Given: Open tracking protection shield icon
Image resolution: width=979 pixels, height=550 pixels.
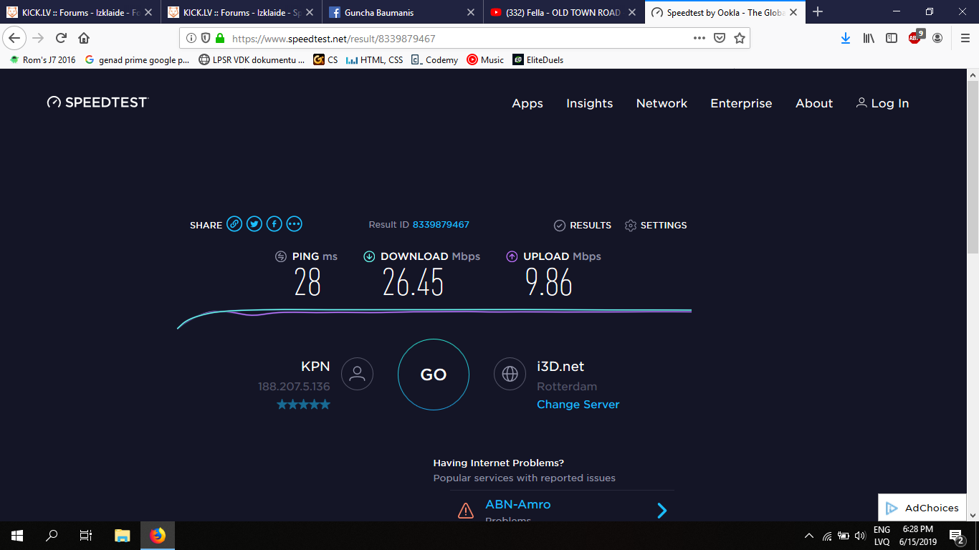Looking at the screenshot, I should click(x=205, y=39).
